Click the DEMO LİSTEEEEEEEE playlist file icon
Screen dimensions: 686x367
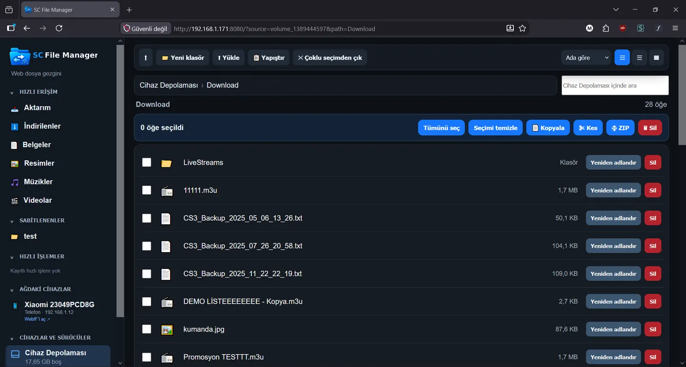pos(167,302)
